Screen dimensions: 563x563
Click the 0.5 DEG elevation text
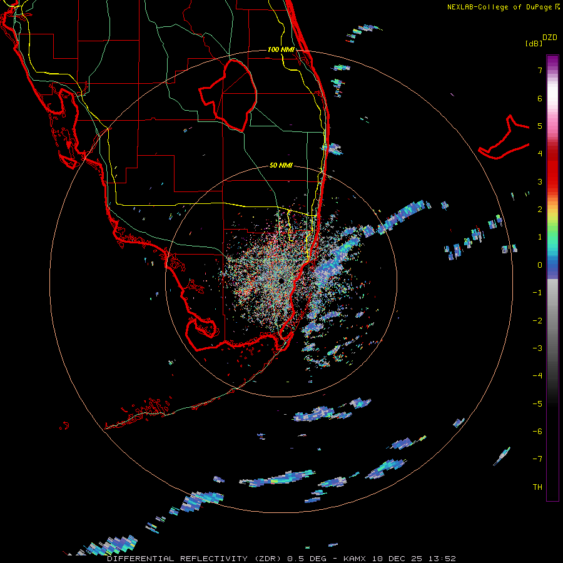click(307, 559)
